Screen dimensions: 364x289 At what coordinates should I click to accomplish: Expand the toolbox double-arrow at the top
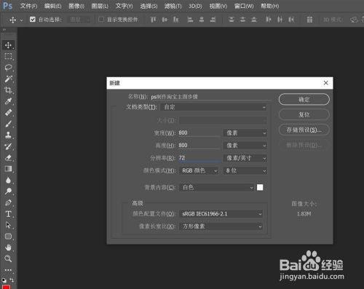point(4,29)
